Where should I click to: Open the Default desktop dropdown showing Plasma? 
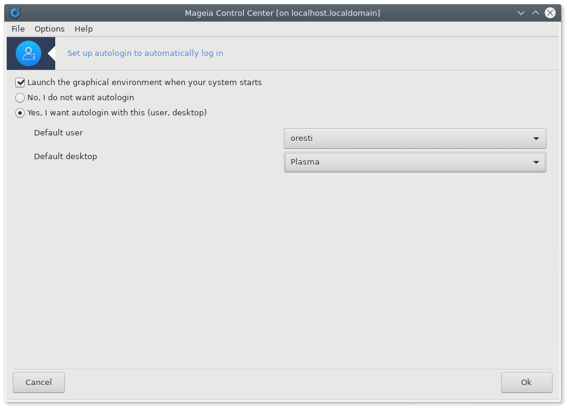pyautogui.click(x=415, y=162)
